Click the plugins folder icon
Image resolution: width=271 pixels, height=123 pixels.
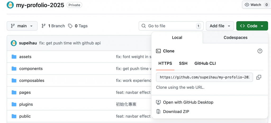tap(14, 104)
